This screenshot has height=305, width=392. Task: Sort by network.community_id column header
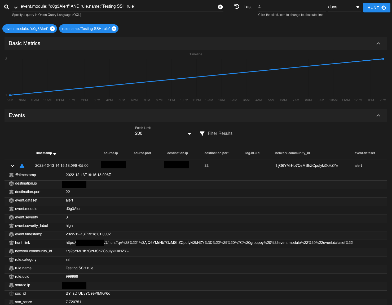tap(293, 153)
